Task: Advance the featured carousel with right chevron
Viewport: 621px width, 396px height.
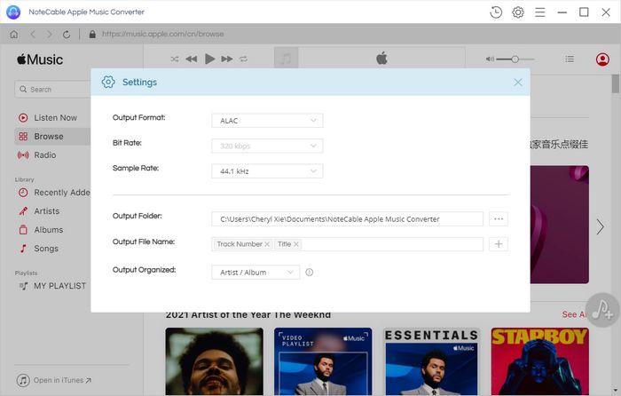Action: (x=601, y=226)
